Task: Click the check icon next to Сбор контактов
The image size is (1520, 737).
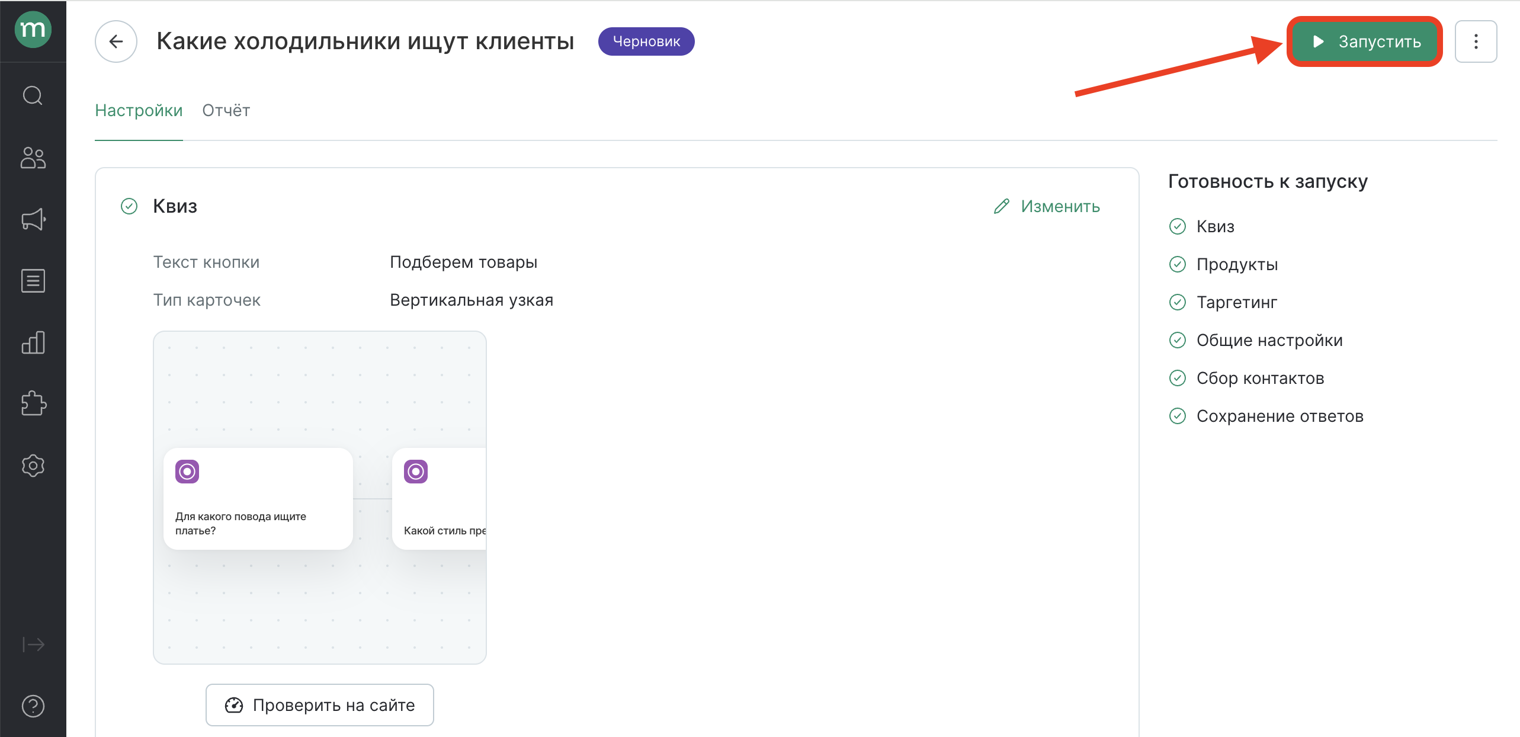Action: coord(1178,378)
